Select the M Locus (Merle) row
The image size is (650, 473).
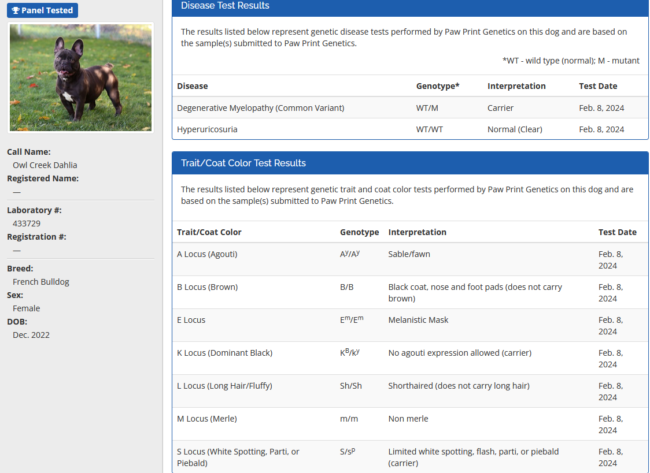[x=206, y=419]
